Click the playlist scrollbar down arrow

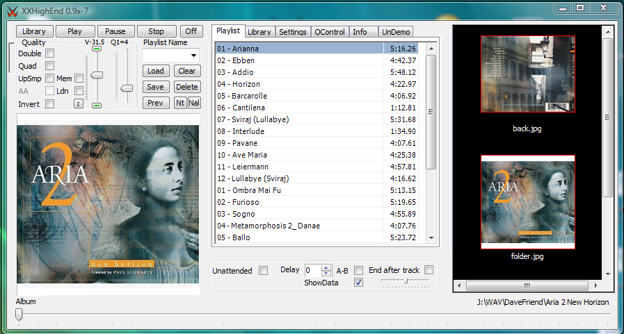click(x=431, y=238)
